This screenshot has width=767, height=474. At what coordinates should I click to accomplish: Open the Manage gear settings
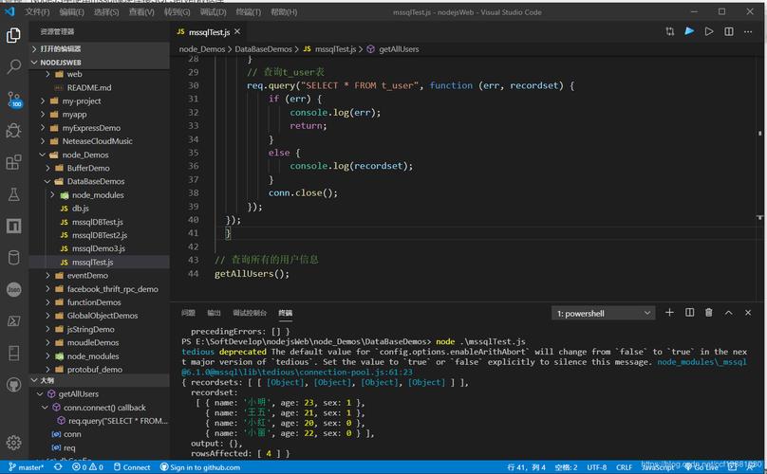(13, 443)
